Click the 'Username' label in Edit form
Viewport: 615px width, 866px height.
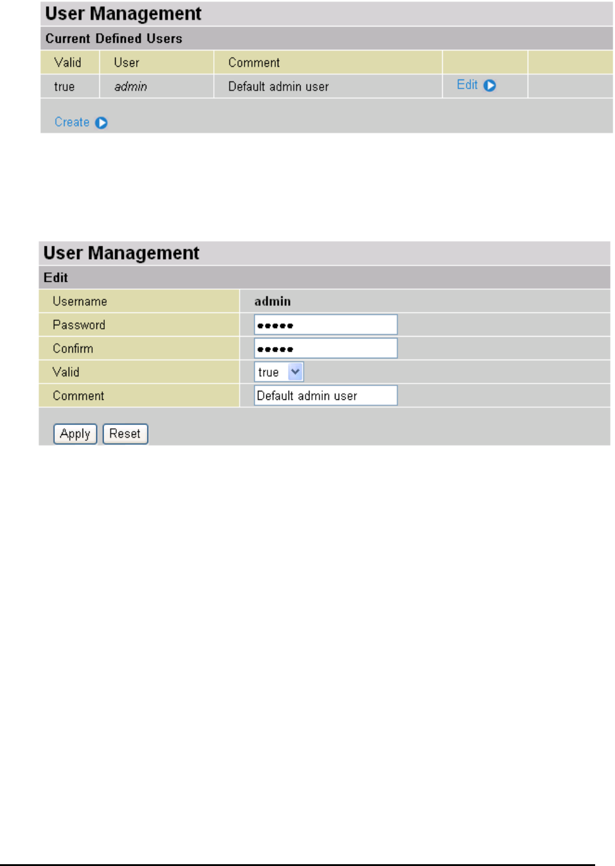pyautogui.click(x=80, y=301)
